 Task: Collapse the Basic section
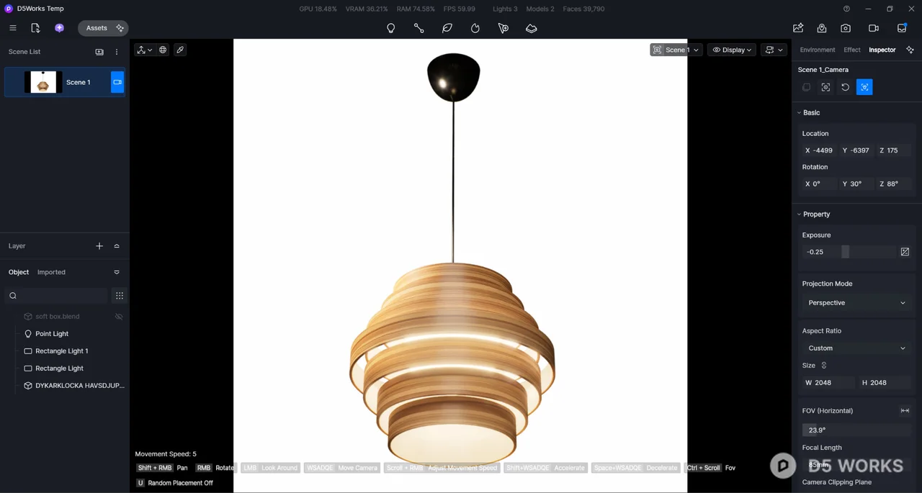pos(800,113)
